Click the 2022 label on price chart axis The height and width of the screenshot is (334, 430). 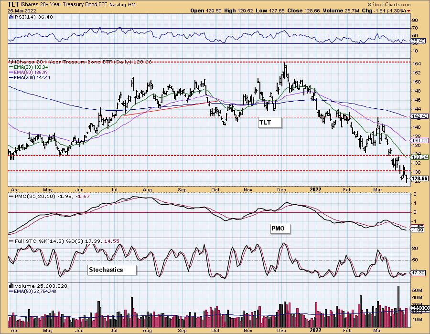click(x=315, y=189)
